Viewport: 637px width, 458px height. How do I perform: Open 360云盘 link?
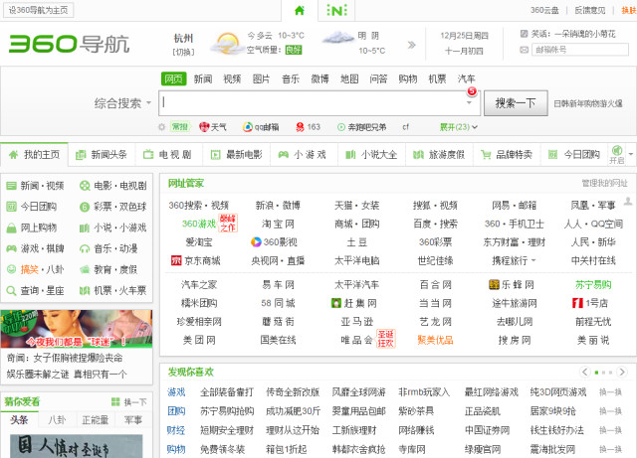pyautogui.click(x=544, y=11)
